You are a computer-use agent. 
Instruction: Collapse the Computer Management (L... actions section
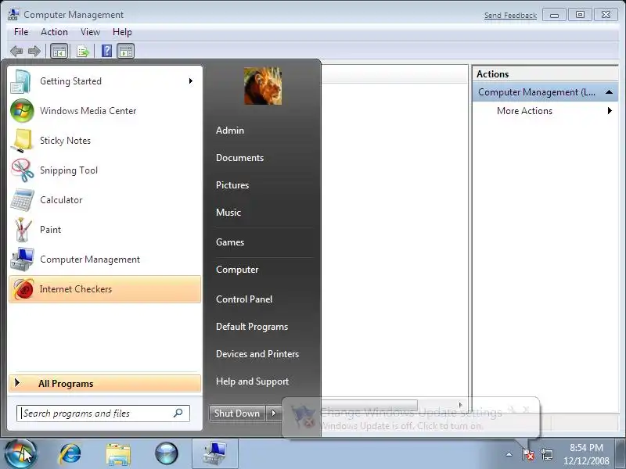coord(609,92)
